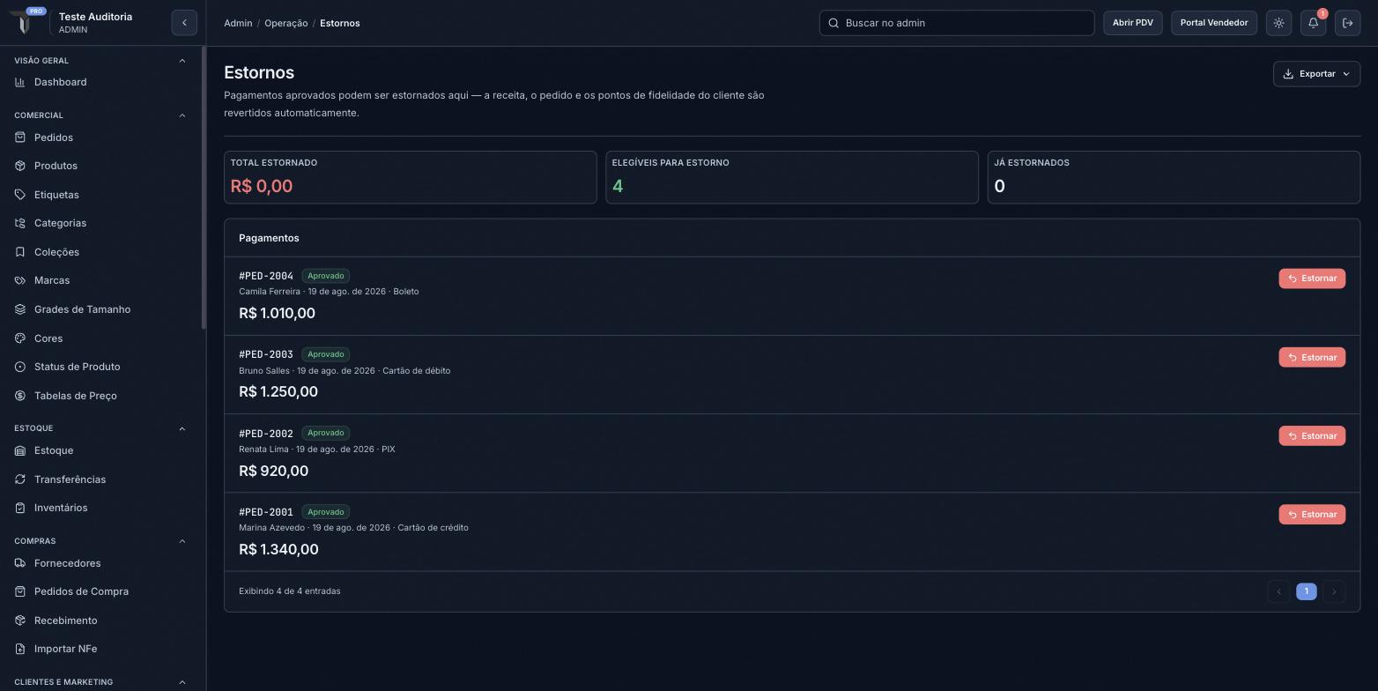Viewport: 1378px width, 691px height.
Task: Estornar the Renata Lima PIX payment
Action: pyautogui.click(x=1312, y=435)
